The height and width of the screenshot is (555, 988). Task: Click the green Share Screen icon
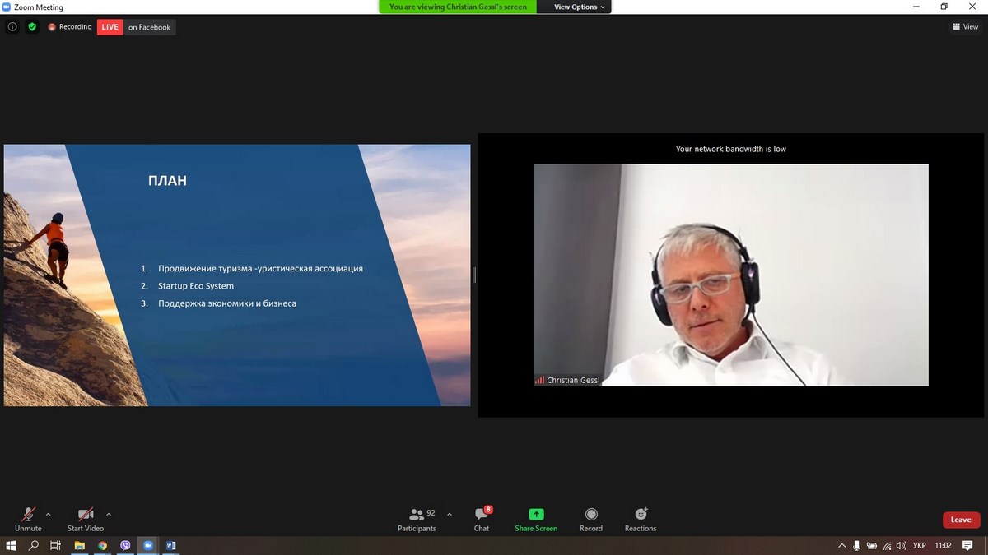tap(536, 515)
